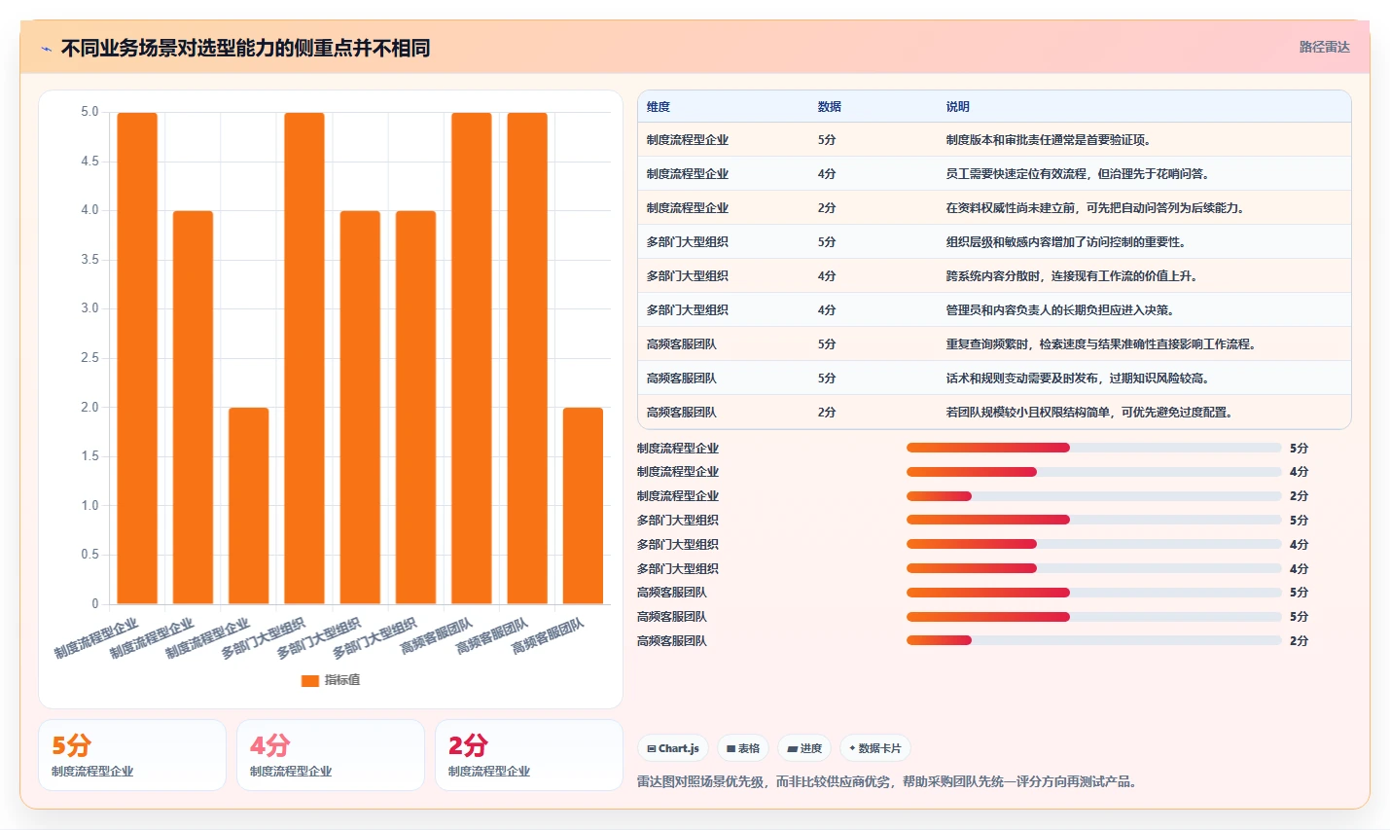
Task: Click the 多部门大型组织 5分 progress bar
Action: [1093, 520]
